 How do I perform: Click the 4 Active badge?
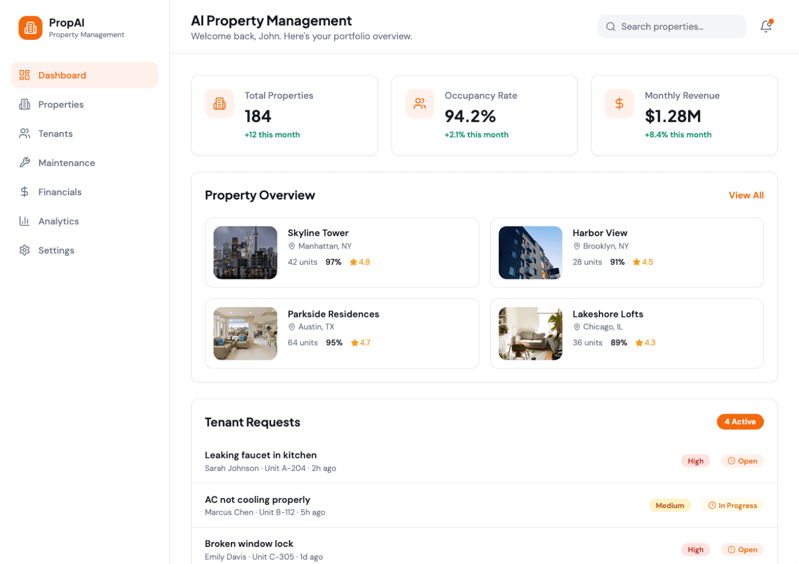(740, 421)
